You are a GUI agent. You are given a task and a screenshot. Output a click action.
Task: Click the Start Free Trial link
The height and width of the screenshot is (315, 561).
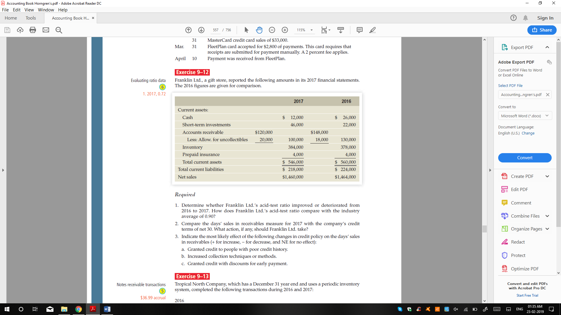coord(527,295)
